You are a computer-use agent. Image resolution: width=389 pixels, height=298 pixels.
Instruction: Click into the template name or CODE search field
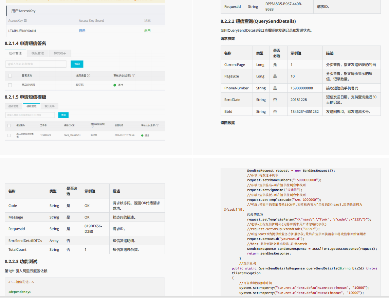point(30,115)
